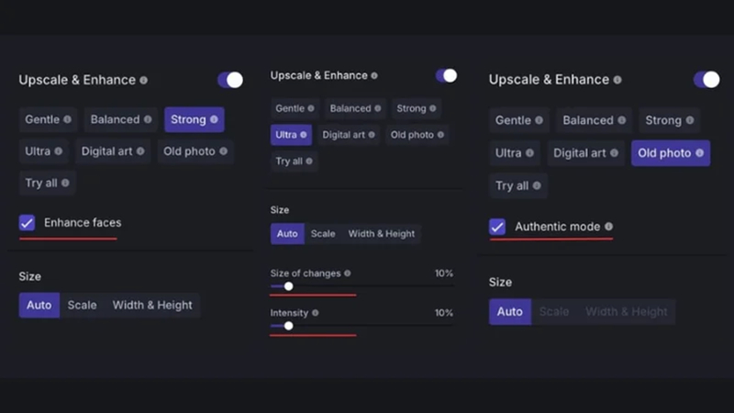Click info icon on right panel Balanced
The image size is (734, 413).
point(622,120)
